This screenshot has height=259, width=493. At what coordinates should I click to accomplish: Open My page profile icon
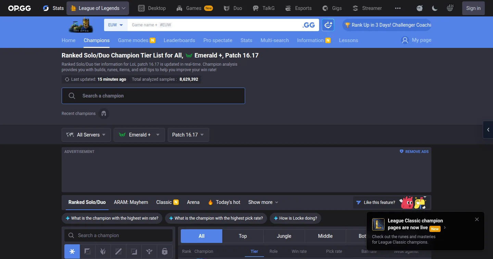[405, 40]
